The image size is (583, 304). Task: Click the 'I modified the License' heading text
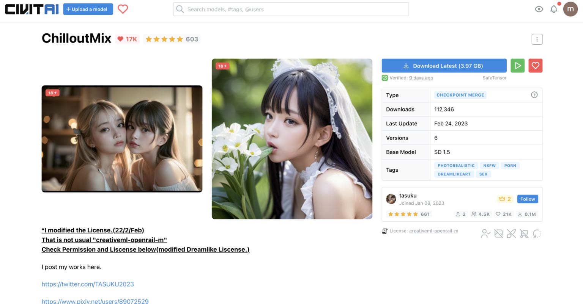(x=93, y=230)
